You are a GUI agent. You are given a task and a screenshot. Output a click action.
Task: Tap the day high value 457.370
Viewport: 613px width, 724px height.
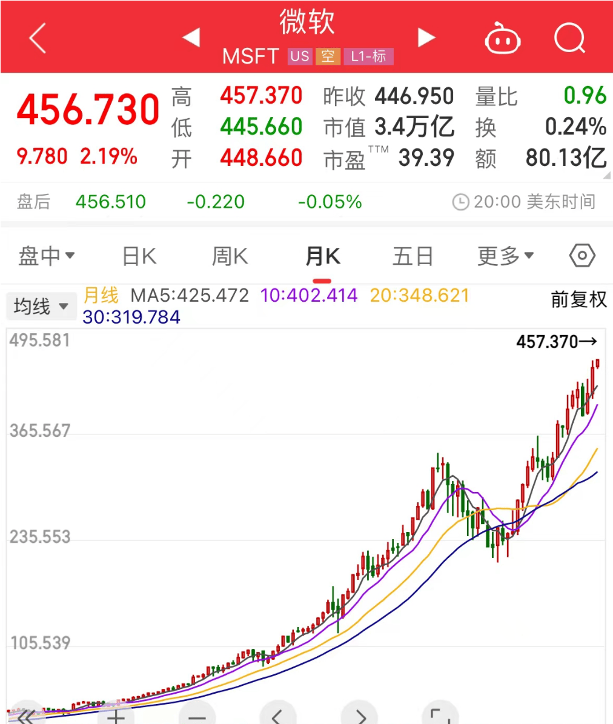[261, 96]
